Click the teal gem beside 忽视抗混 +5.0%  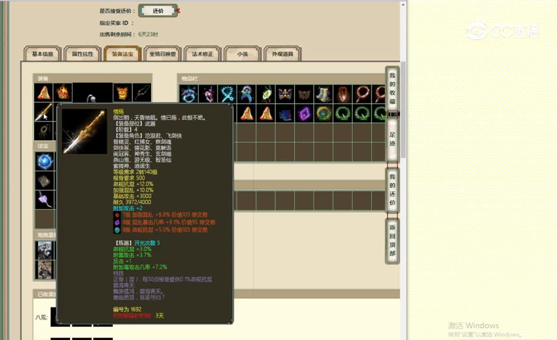[x=117, y=230]
